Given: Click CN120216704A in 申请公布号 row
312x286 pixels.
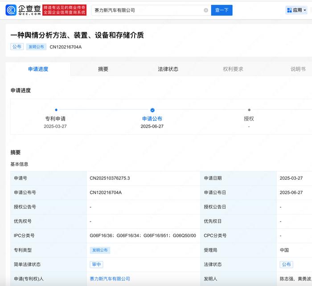Looking at the screenshot, I should point(106,193).
